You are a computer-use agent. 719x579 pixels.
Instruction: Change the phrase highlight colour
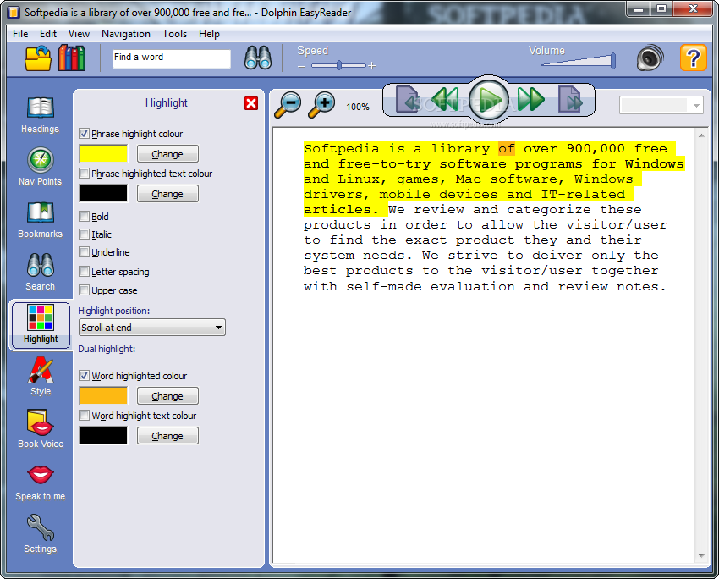pos(167,154)
